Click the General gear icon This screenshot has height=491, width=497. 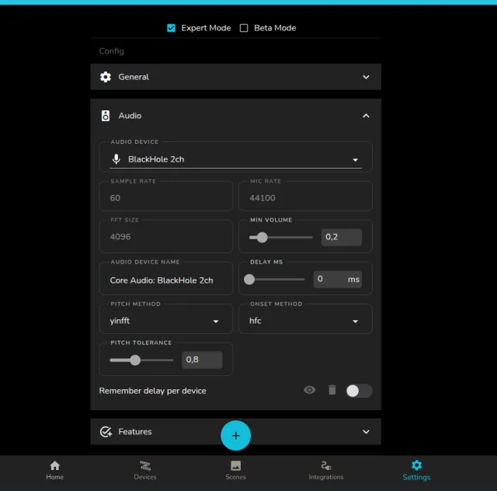click(x=106, y=77)
